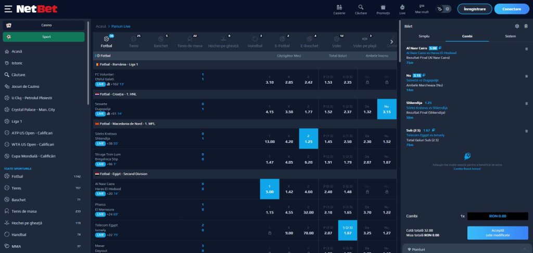Deselect the 2 at 1.25 odd for Shkendija
The image size is (533, 253).
309,139
